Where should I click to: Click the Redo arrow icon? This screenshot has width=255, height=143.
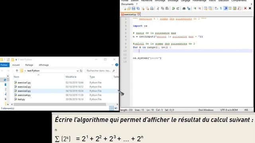tap(178, 8)
